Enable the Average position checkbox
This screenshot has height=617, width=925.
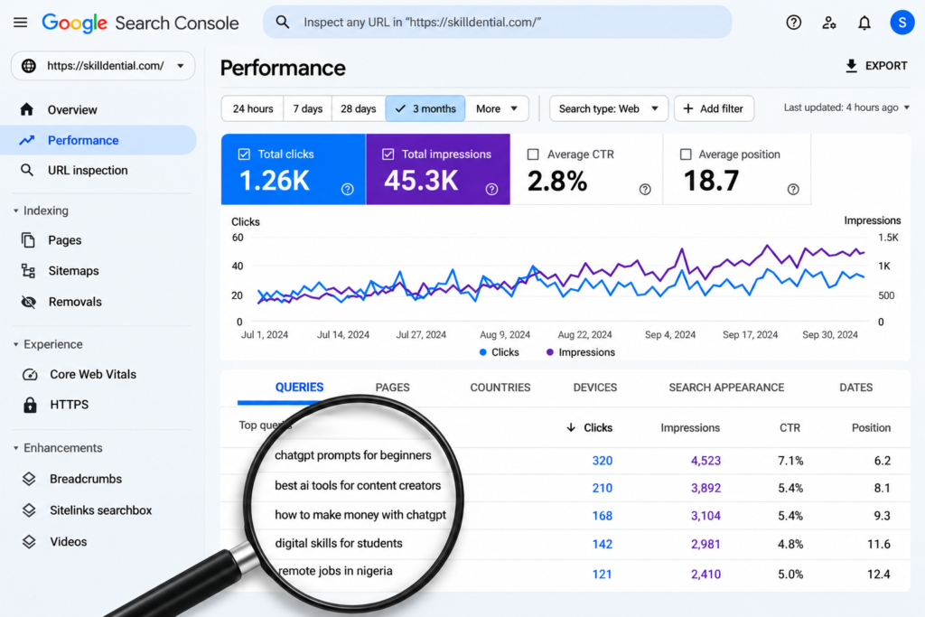[686, 154]
